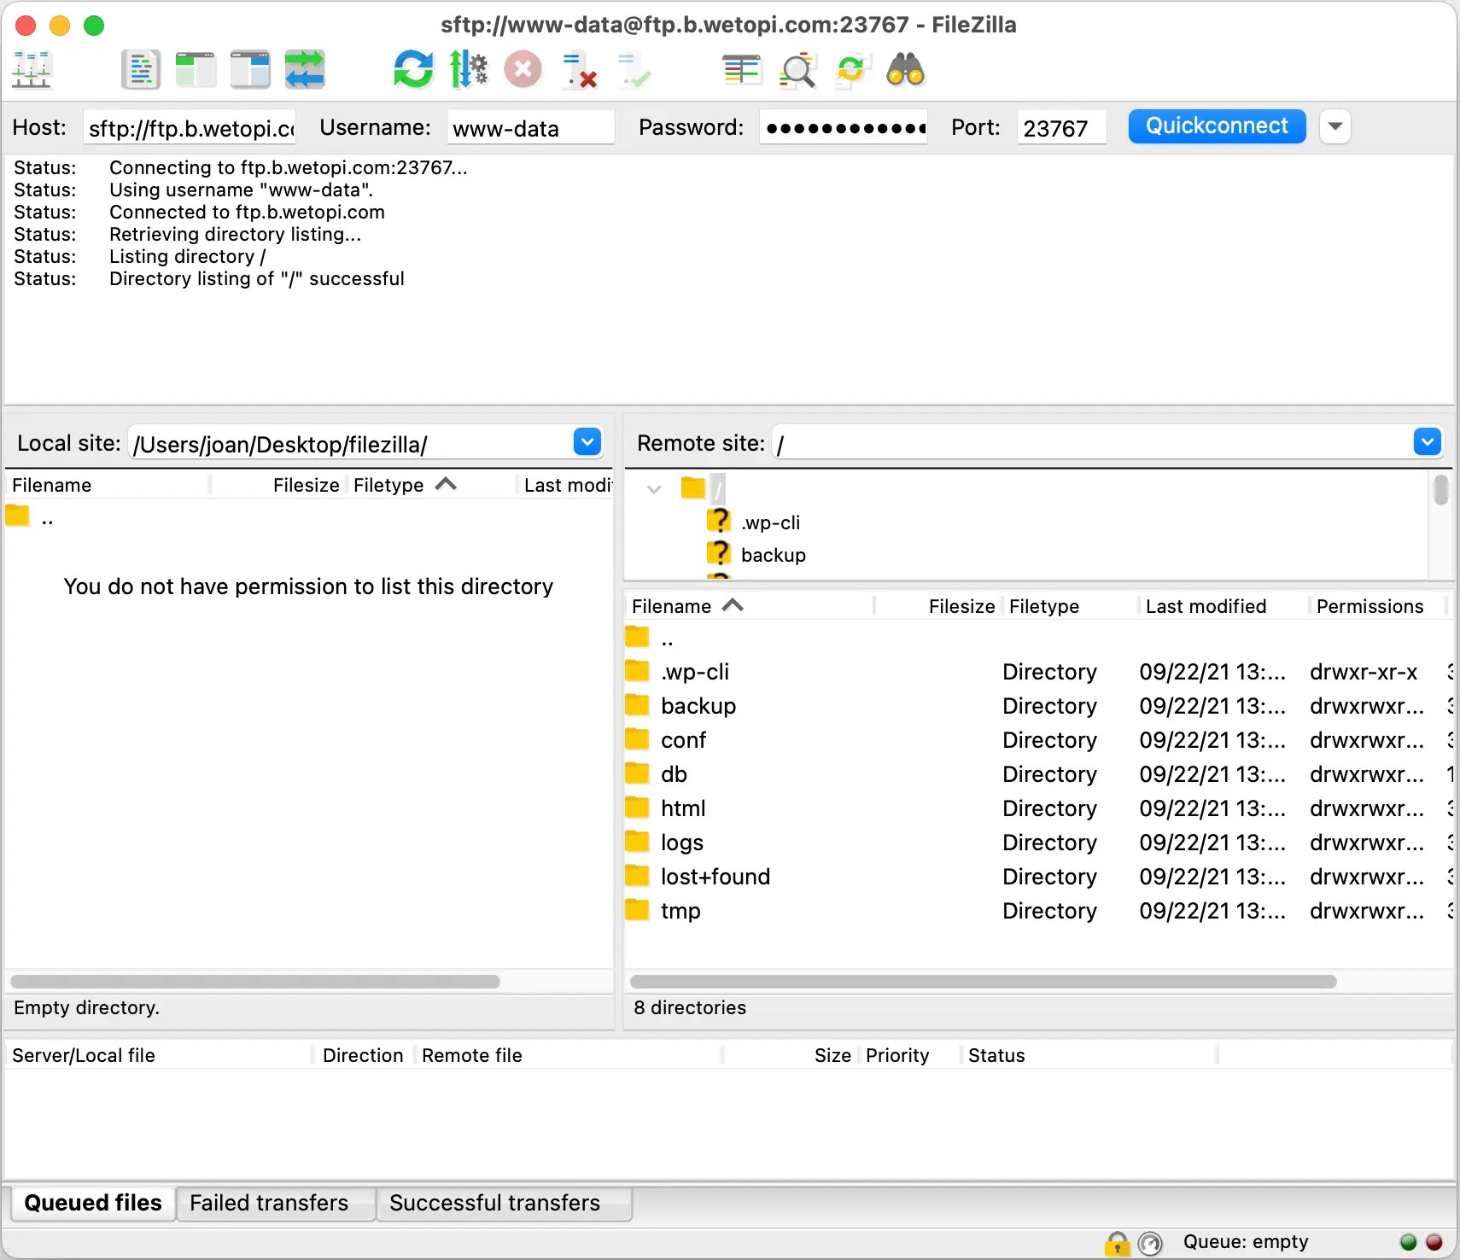Cancel the current operation
This screenshot has width=1460, height=1260.
[523, 69]
